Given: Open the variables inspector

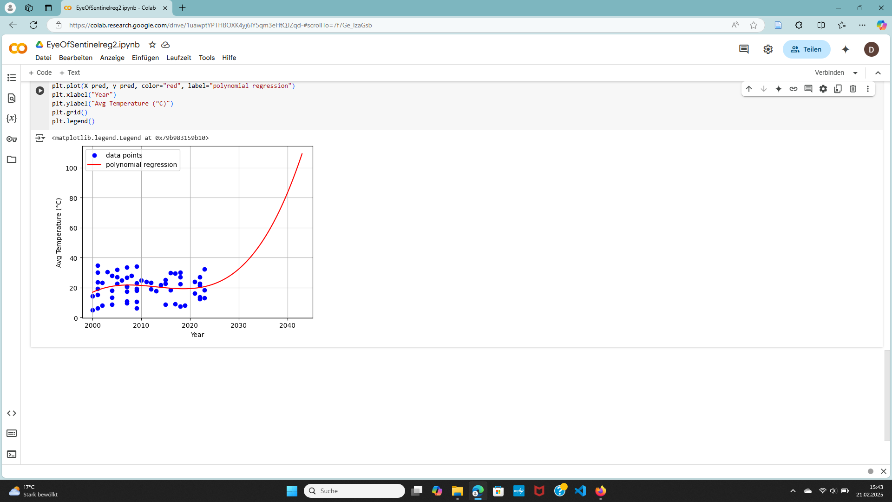Looking at the screenshot, I should pyautogui.click(x=12, y=119).
